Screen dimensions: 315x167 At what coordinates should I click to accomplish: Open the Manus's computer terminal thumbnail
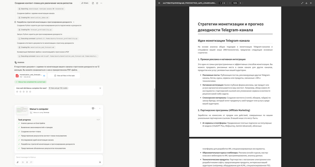click(x=22, y=110)
